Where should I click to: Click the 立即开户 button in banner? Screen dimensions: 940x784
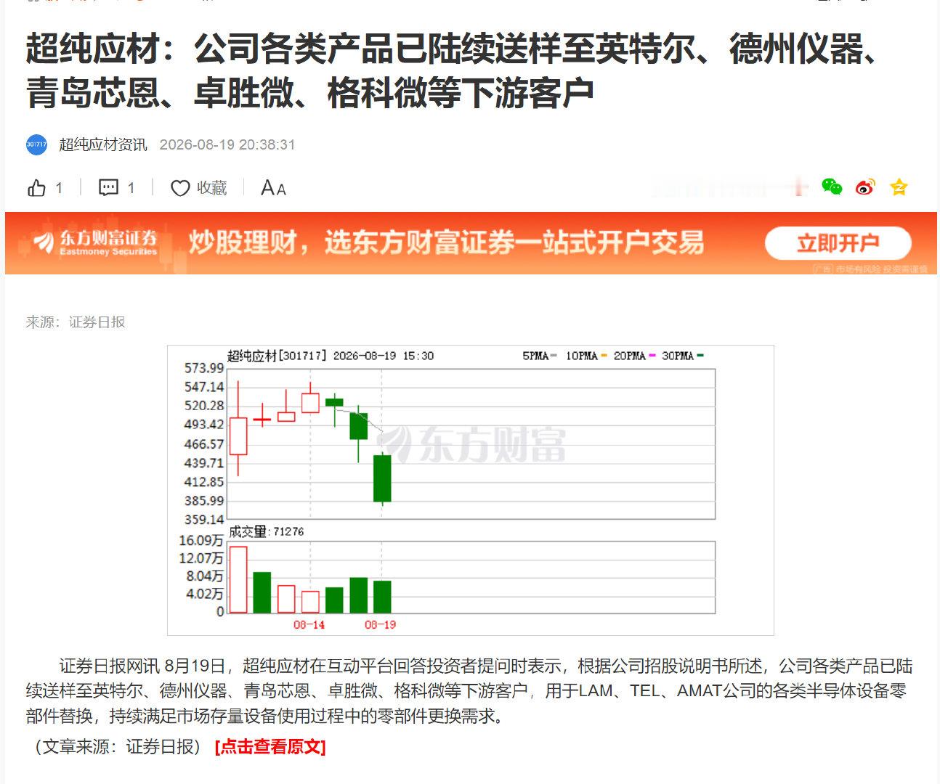pyautogui.click(x=838, y=243)
